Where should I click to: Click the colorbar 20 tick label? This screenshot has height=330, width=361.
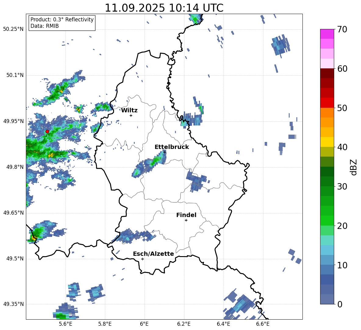pos(342,226)
